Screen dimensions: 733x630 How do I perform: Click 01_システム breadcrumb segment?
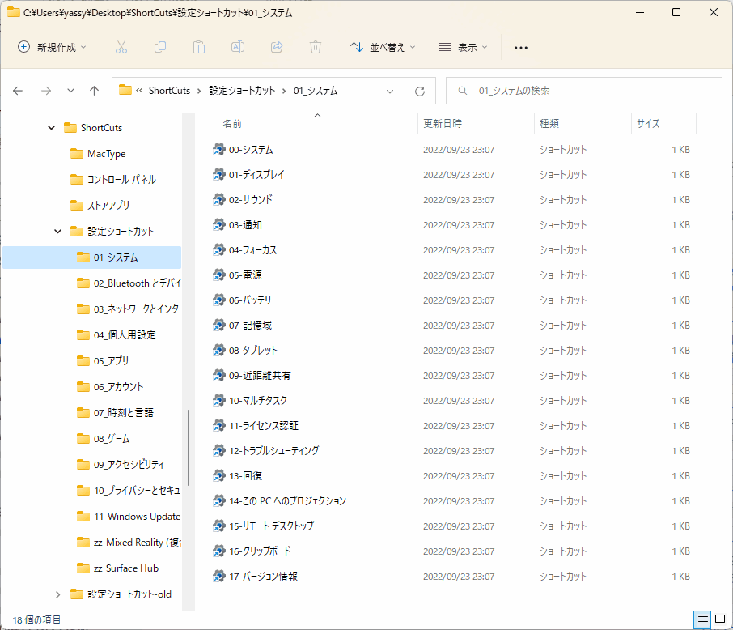tap(316, 91)
